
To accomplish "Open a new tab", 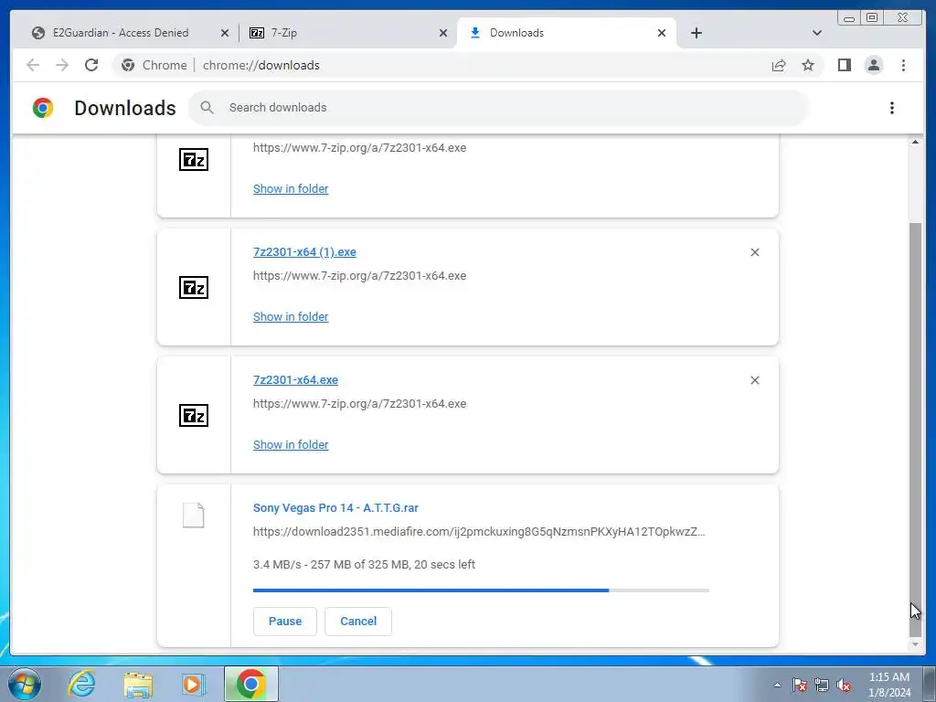I will coord(696,33).
